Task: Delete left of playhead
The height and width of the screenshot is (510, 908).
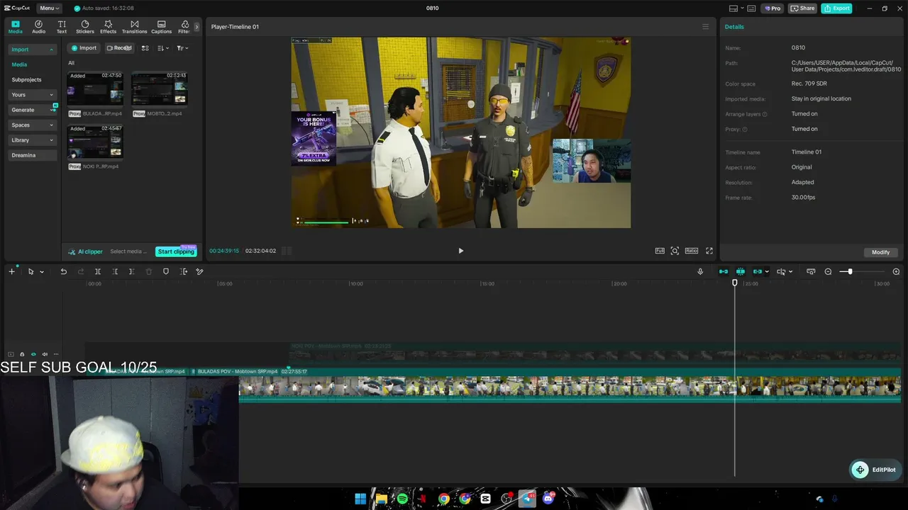Action: tap(115, 272)
